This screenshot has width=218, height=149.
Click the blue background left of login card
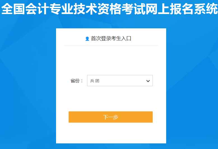pos(28,84)
